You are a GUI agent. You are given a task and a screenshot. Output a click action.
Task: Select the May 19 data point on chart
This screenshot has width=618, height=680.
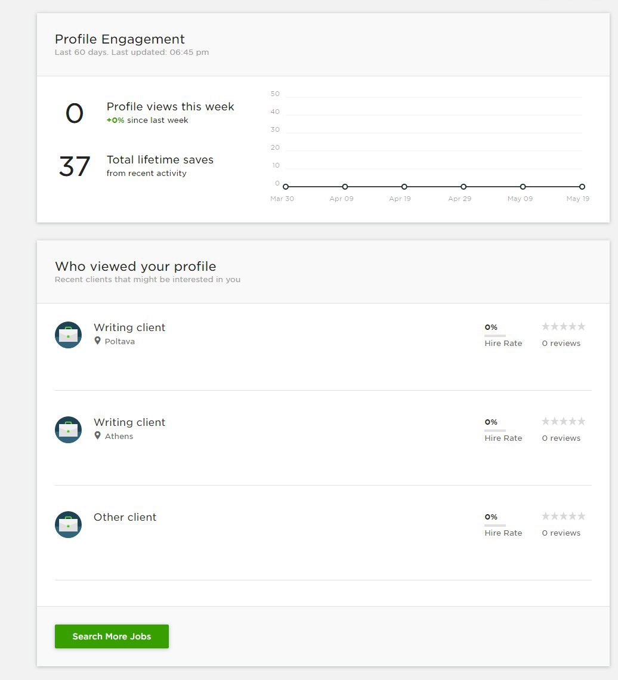coord(582,187)
